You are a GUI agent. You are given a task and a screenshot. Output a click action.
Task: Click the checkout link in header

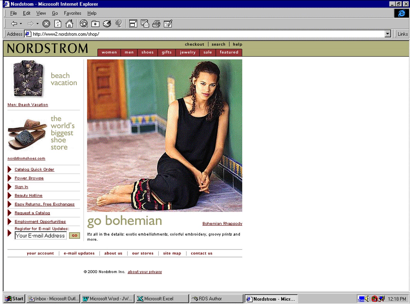194,44
